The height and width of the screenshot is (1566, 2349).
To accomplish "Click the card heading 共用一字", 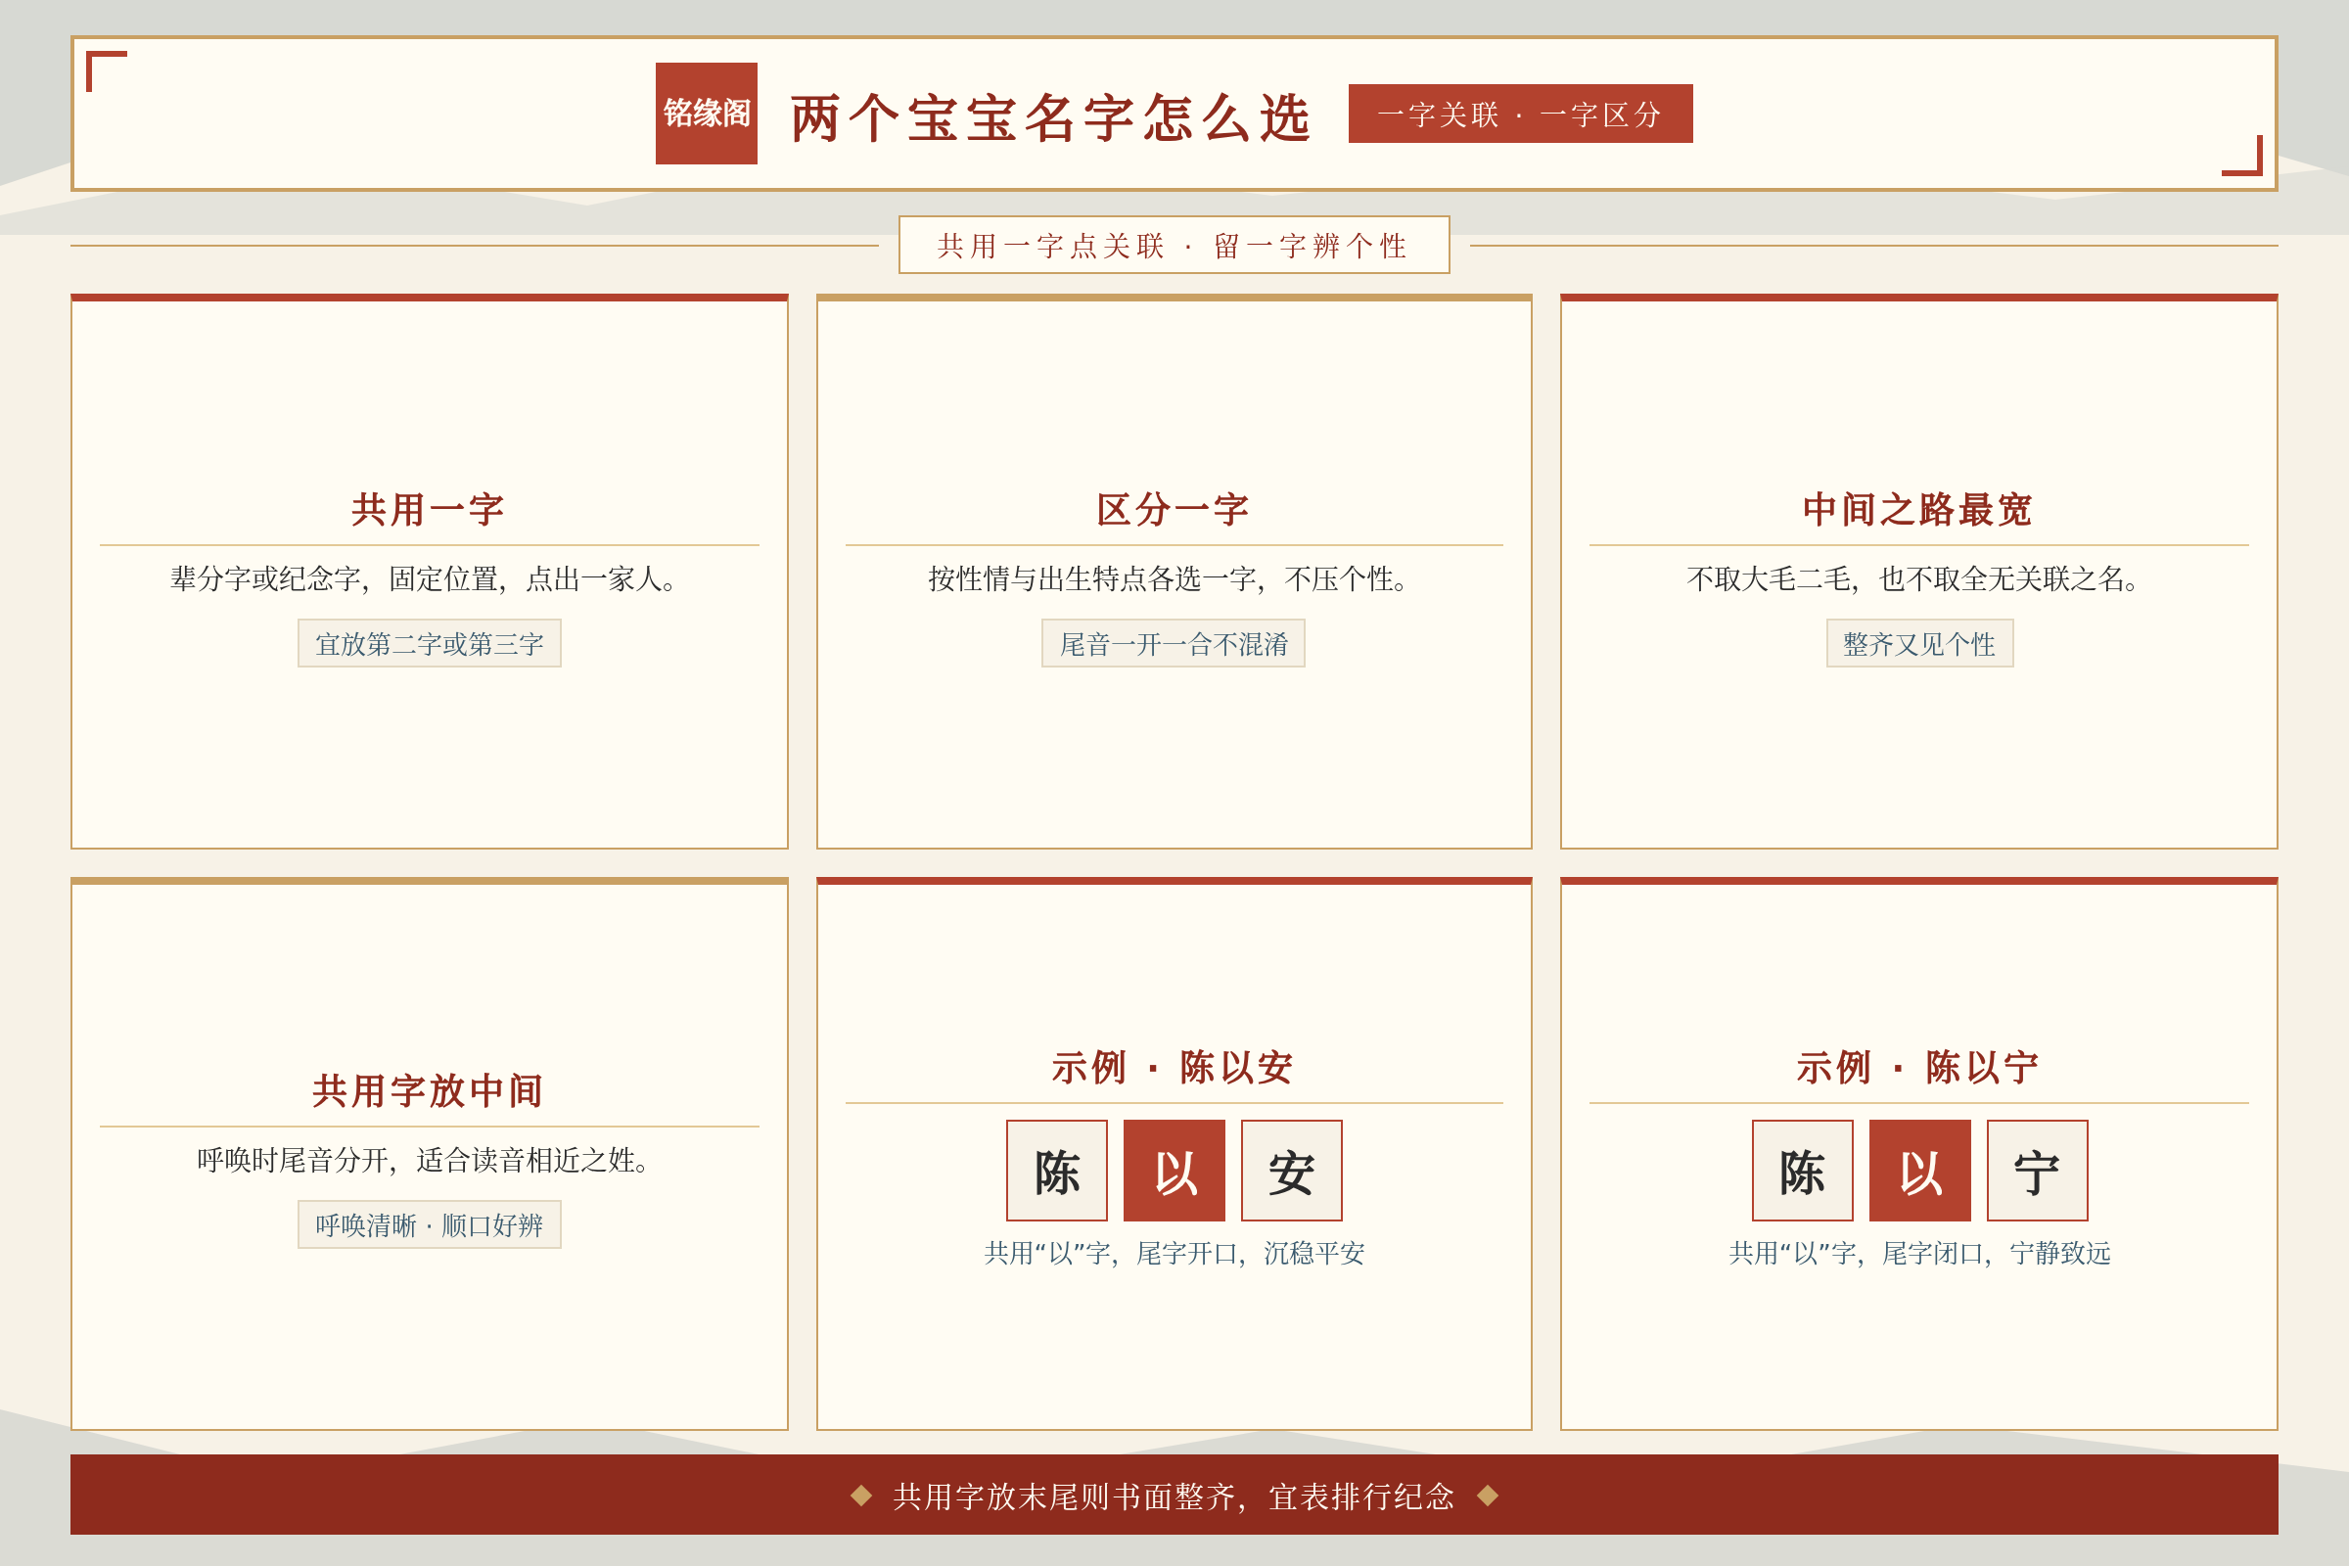I will [429, 509].
